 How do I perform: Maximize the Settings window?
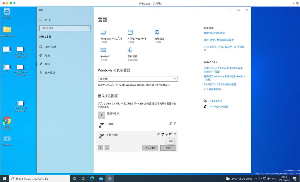238,10
